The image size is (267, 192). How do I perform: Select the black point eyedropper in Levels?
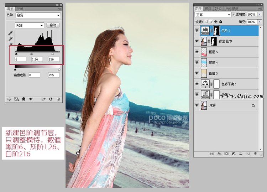coord(10,33)
